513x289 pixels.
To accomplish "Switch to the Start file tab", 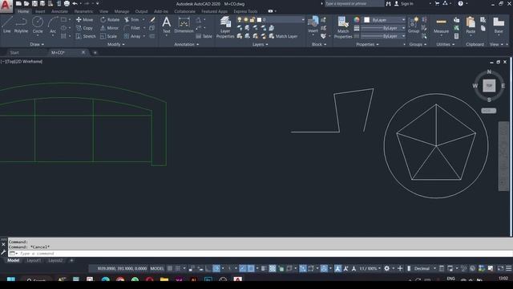I will 14,52.
